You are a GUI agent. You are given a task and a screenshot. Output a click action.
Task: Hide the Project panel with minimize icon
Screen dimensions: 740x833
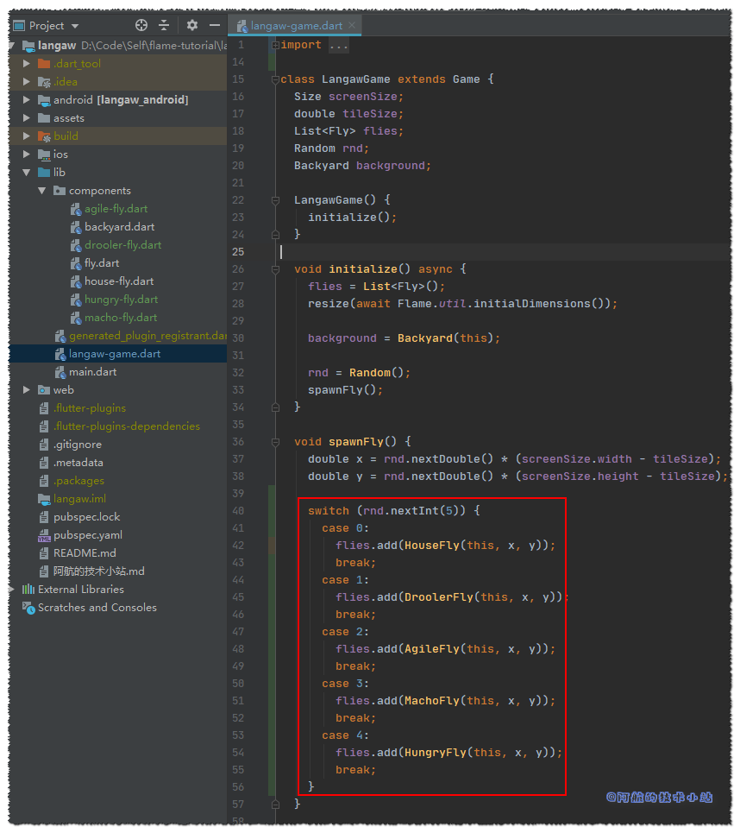click(215, 26)
